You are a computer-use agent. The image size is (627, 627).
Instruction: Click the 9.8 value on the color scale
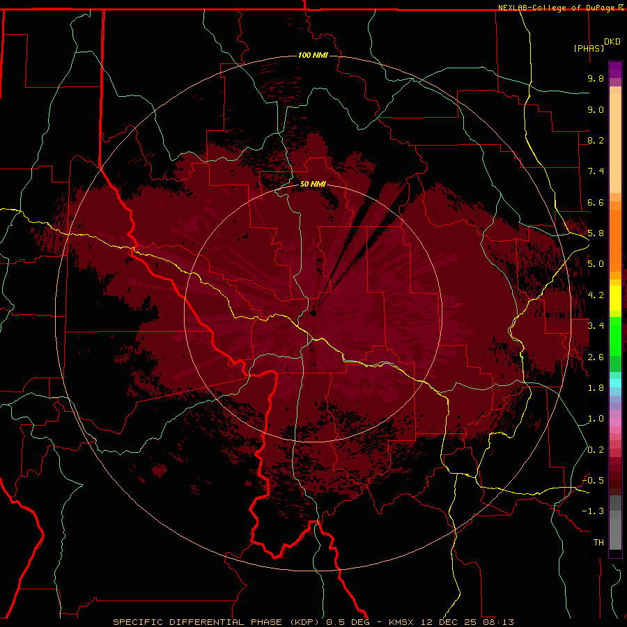(x=596, y=78)
